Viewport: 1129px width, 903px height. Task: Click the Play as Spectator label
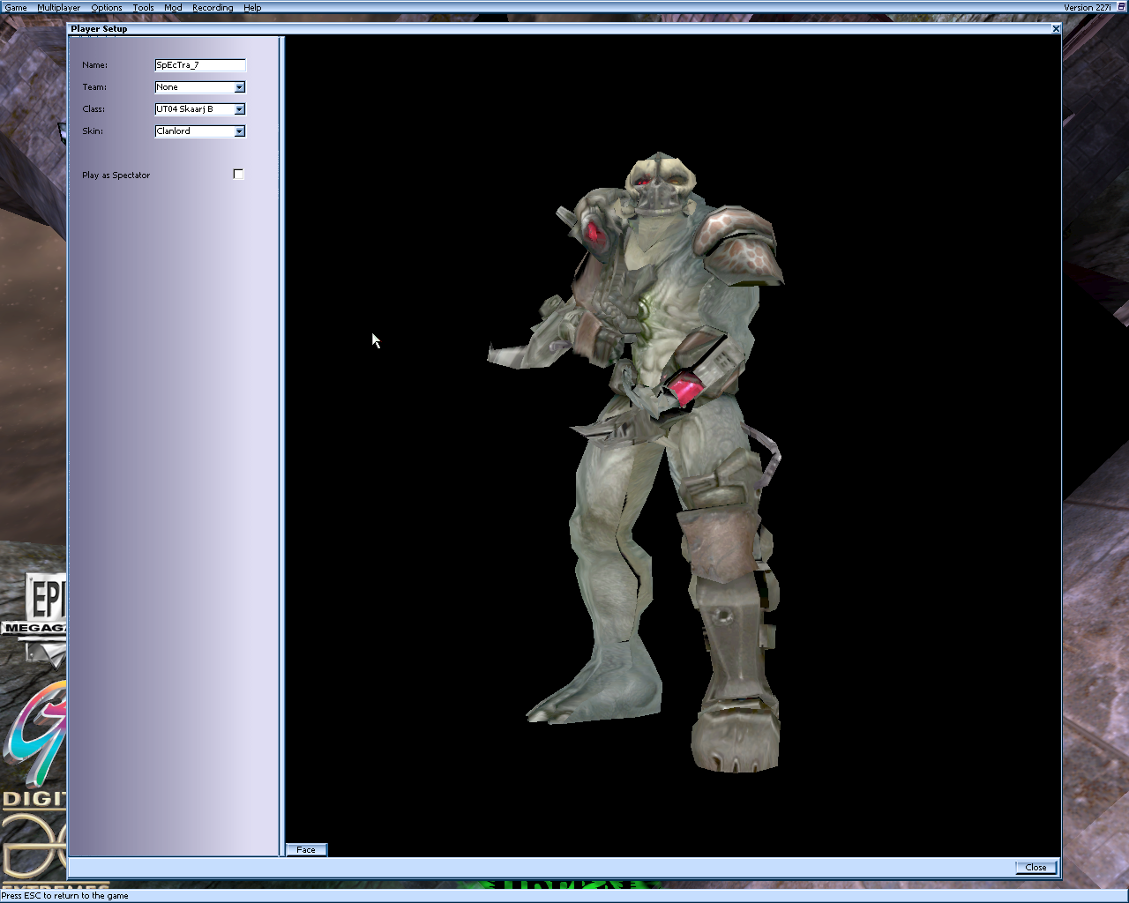tap(116, 175)
